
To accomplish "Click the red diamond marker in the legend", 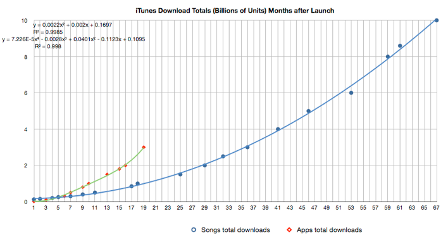I will tap(289, 230).
